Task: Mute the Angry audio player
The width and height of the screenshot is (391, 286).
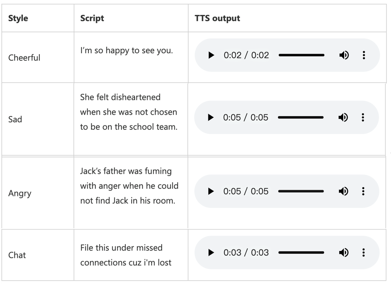Action: tap(343, 191)
